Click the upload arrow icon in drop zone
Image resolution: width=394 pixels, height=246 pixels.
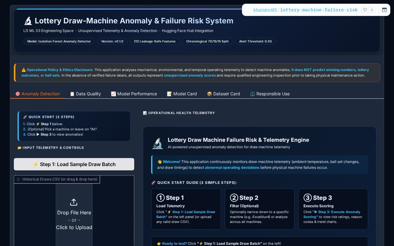74,202
